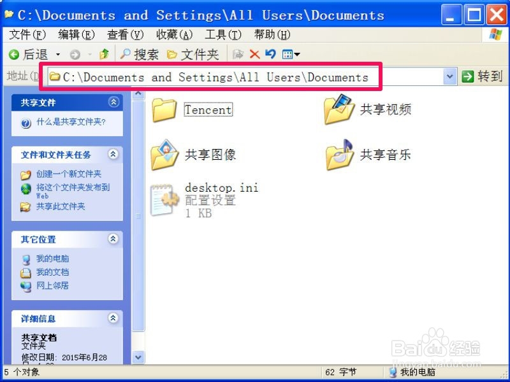Screen dimensions: 510x382
Task: Click the publish to Web globe icon
Action: click(x=25, y=188)
